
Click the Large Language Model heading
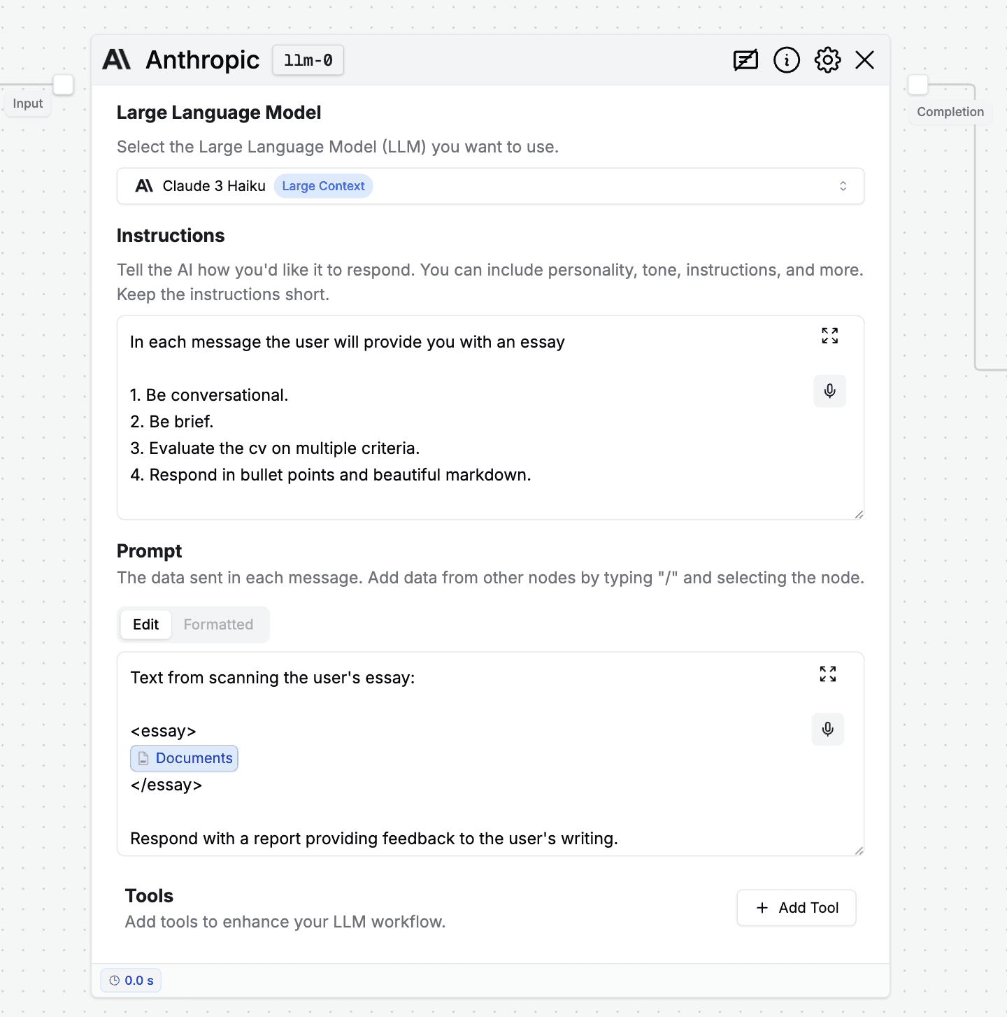pos(219,113)
